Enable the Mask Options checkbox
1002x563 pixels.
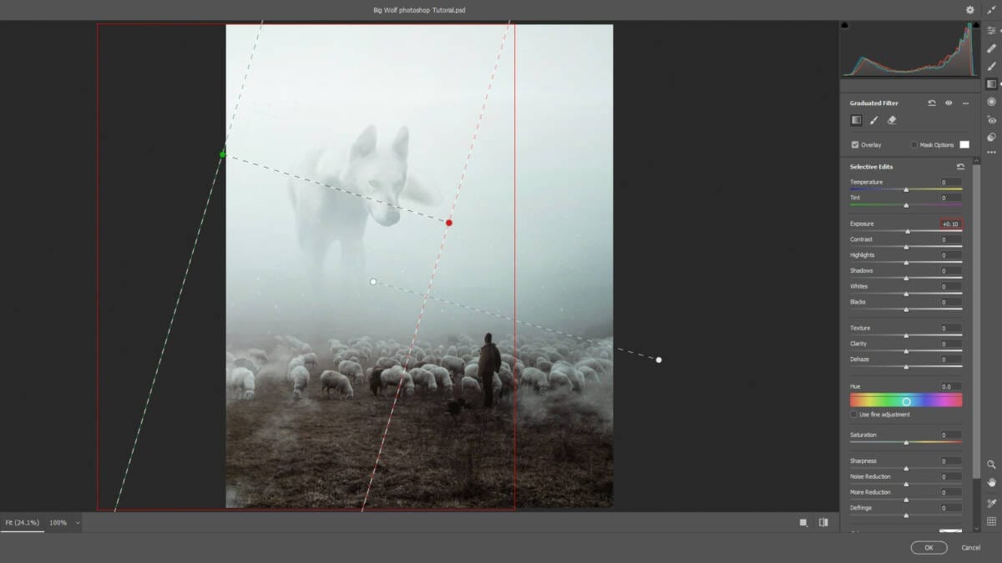tap(914, 145)
